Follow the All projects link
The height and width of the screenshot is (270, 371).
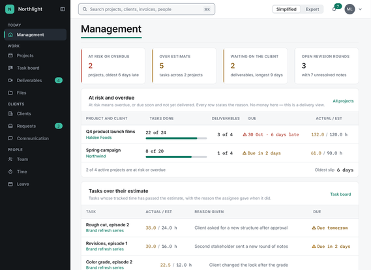(x=343, y=101)
